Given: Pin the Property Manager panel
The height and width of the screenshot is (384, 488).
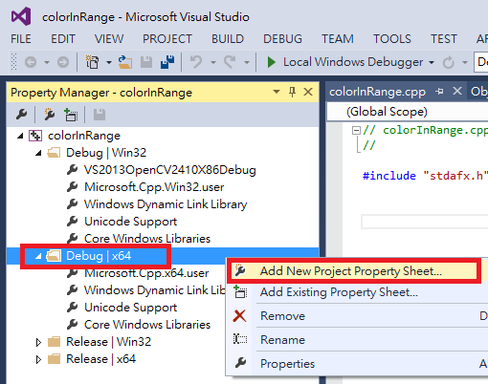Looking at the screenshot, I should coord(292,93).
